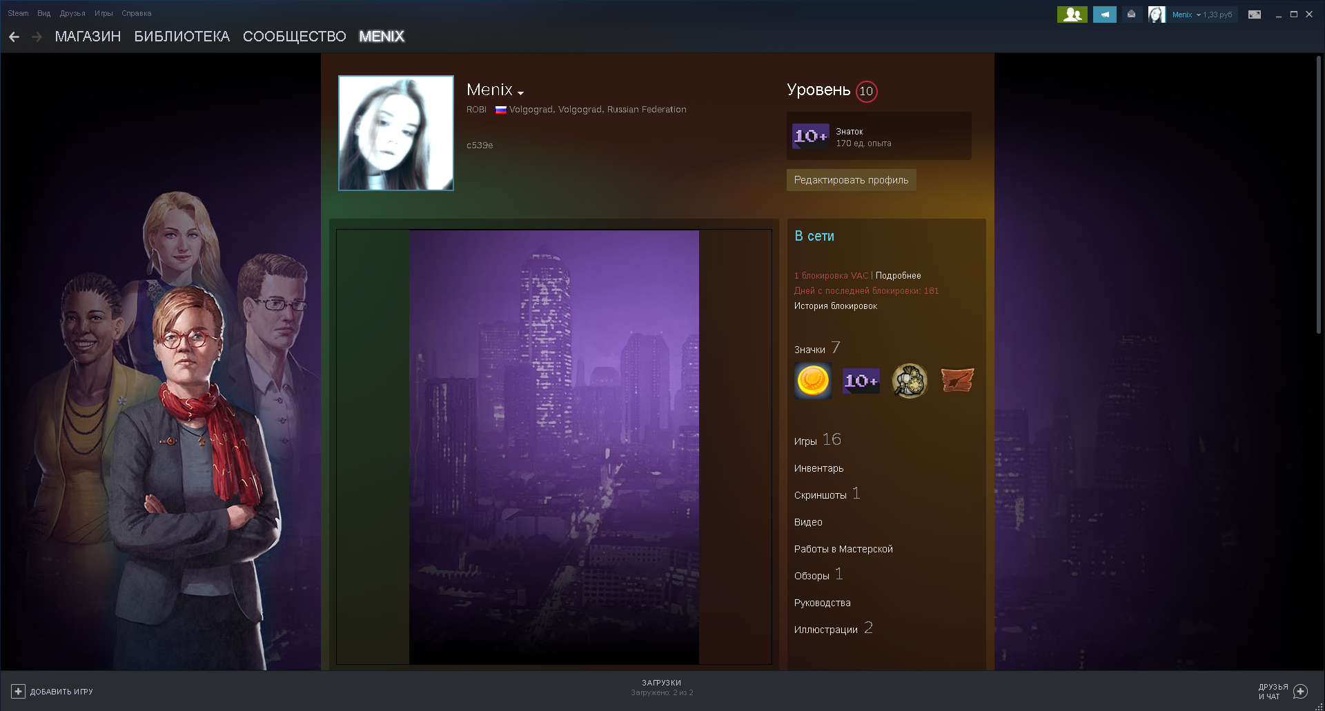Open the orange game badge icon

pyautogui.click(x=957, y=381)
